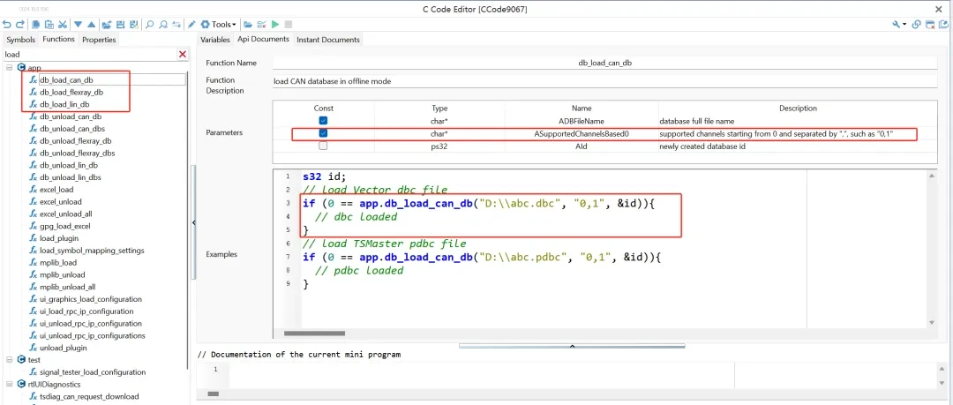Collapse the rtlUIDiagnostics tree node
953x405 pixels.
pyautogui.click(x=9, y=384)
